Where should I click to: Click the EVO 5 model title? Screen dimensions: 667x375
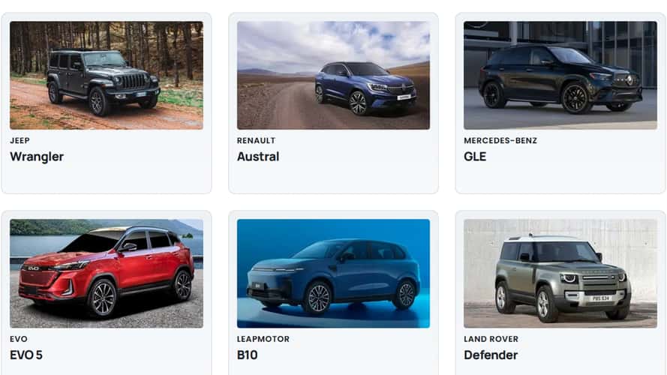click(26, 355)
